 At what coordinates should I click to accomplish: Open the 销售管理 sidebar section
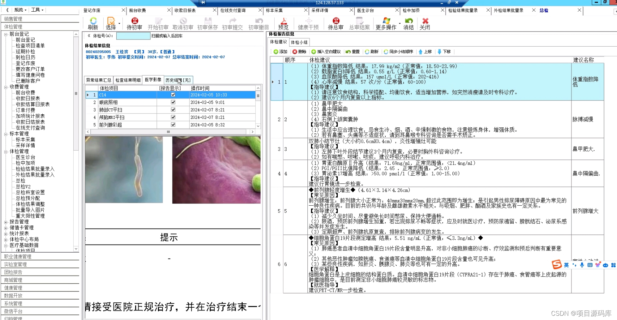click(40, 19)
